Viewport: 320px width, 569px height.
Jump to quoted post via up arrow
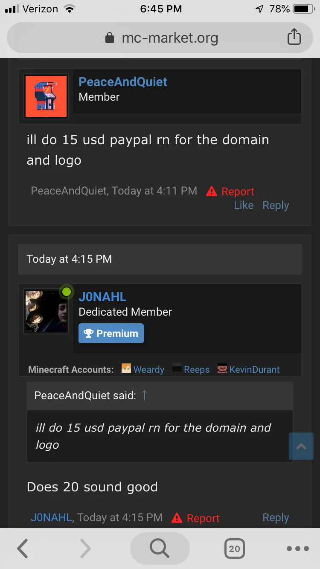point(144,395)
